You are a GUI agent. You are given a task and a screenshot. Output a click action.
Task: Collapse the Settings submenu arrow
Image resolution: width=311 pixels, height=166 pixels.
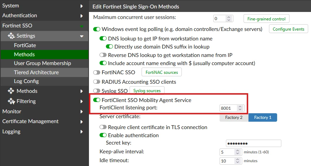tap(82, 36)
